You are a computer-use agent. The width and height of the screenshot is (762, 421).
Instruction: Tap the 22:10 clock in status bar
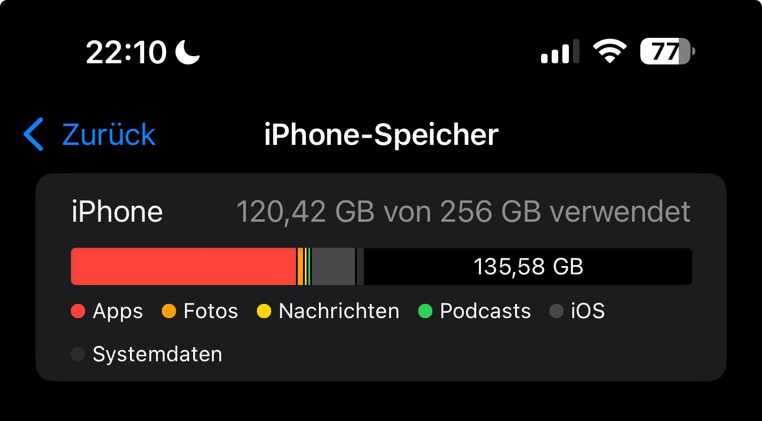click(x=126, y=53)
